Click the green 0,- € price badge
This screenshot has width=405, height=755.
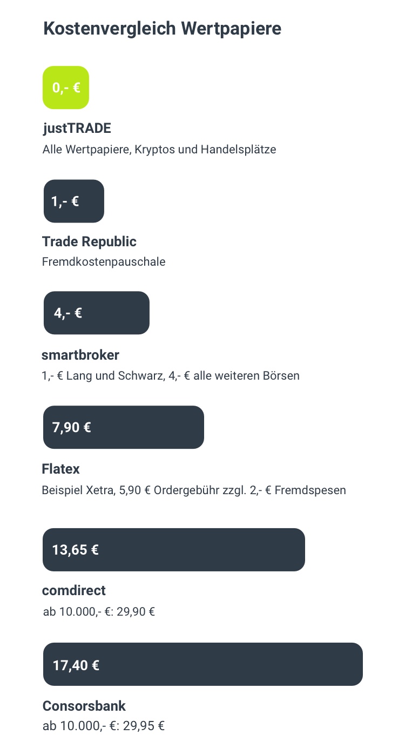click(x=66, y=87)
